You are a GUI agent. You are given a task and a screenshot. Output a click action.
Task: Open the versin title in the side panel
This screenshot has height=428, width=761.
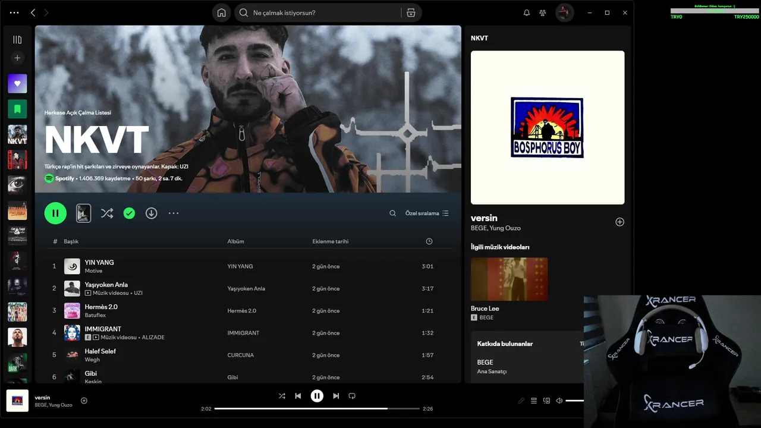[x=484, y=218]
